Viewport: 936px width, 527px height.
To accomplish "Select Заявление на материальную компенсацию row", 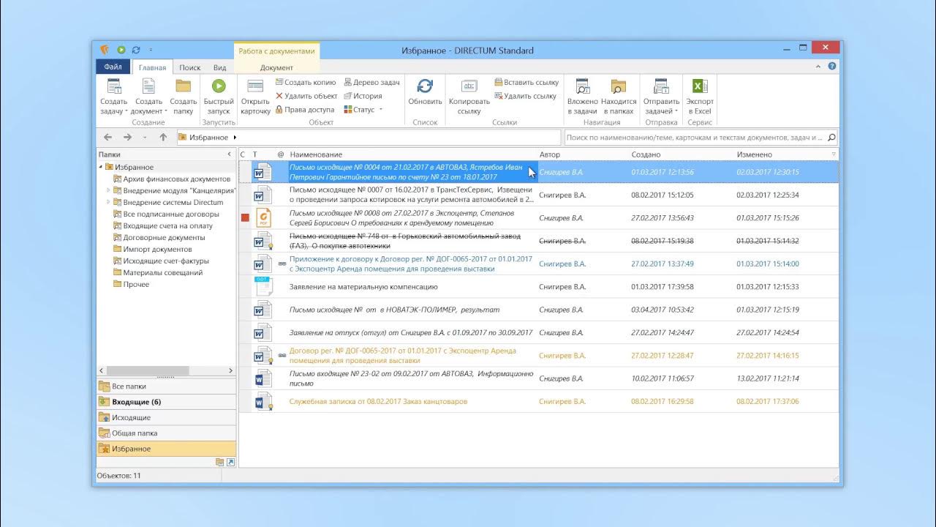I will [539, 287].
